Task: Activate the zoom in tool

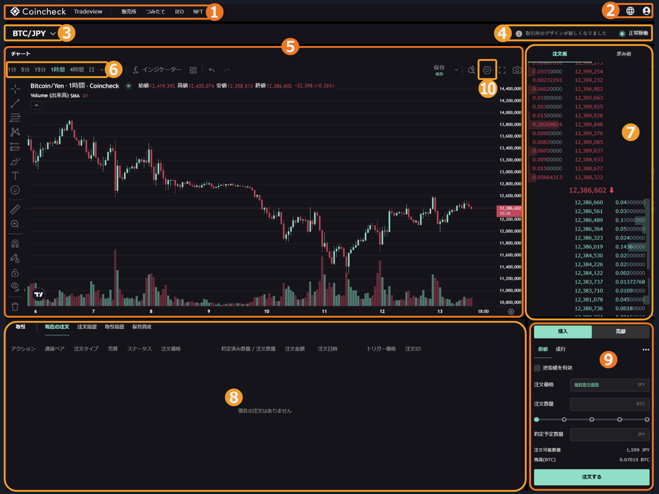Action: (15, 224)
